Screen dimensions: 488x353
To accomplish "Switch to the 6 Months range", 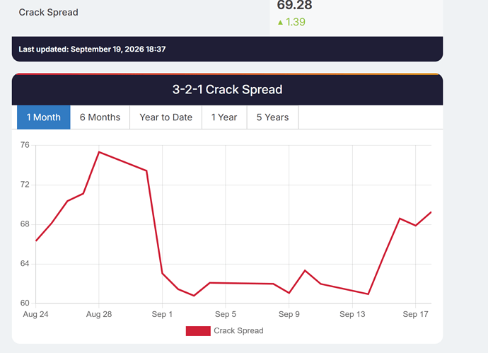I will point(100,117).
